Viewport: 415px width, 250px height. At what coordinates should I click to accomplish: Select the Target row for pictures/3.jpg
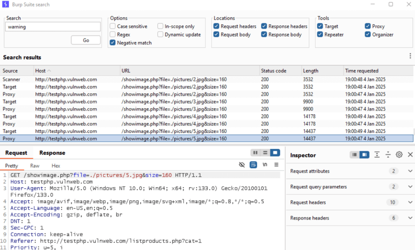tap(207, 102)
